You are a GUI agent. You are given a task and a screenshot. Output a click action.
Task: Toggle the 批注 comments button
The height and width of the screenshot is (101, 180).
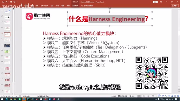click(x=132, y=96)
